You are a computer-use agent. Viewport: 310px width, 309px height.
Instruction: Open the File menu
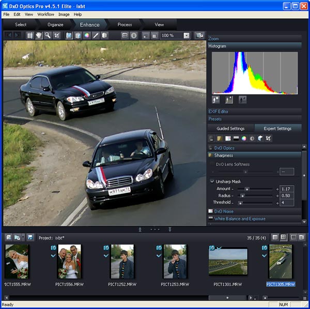[x=6, y=14]
